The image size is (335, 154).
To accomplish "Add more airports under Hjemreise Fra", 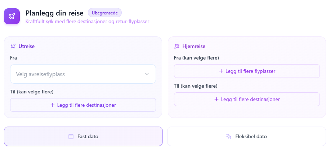I will click(x=247, y=71).
